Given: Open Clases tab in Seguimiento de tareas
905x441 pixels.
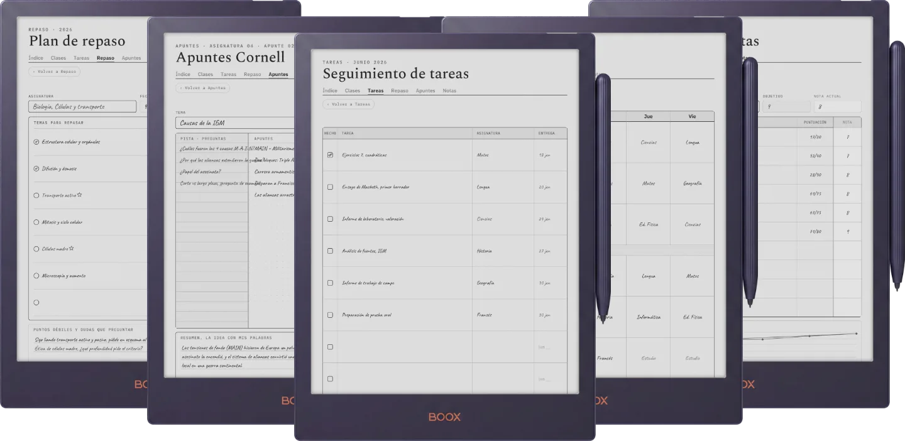Looking at the screenshot, I should pos(353,90).
